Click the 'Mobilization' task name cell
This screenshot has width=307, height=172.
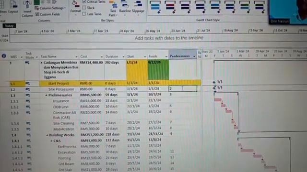[64, 129]
